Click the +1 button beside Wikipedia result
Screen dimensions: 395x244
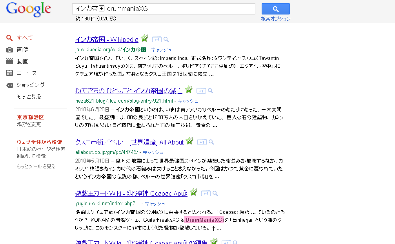point(157,40)
